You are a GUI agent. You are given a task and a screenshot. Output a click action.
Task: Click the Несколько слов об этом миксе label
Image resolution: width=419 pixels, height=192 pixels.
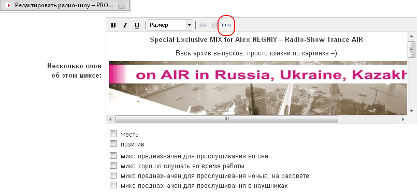[75, 70]
